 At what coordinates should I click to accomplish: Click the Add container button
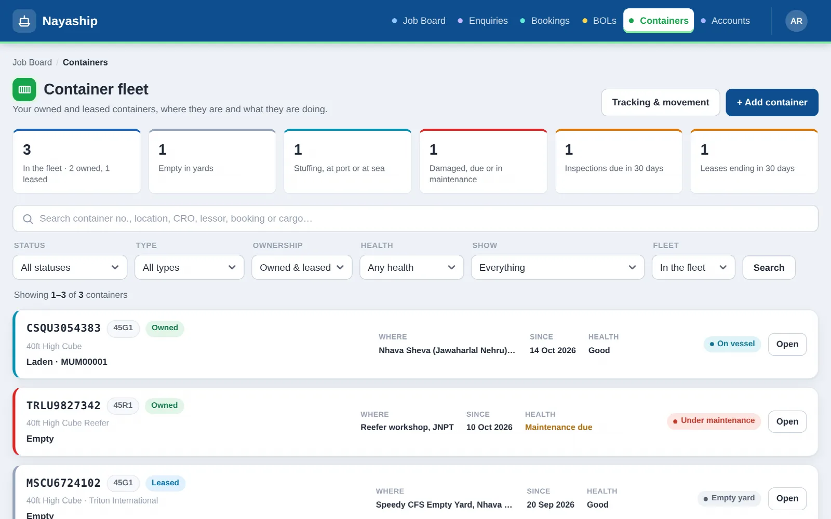click(772, 103)
